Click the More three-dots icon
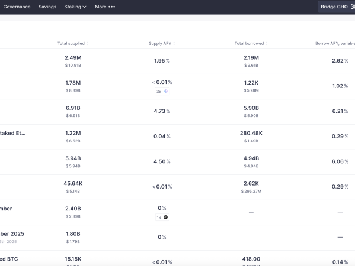This screenshot has width=355, height=266. [111, 7]
